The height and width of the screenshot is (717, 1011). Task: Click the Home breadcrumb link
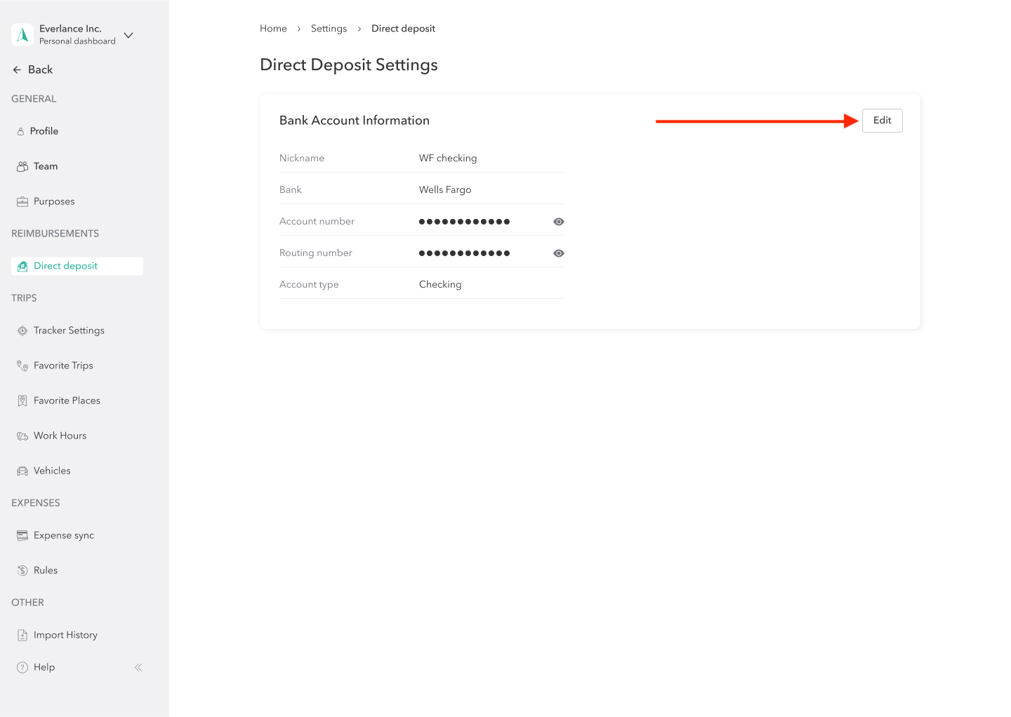273,28
